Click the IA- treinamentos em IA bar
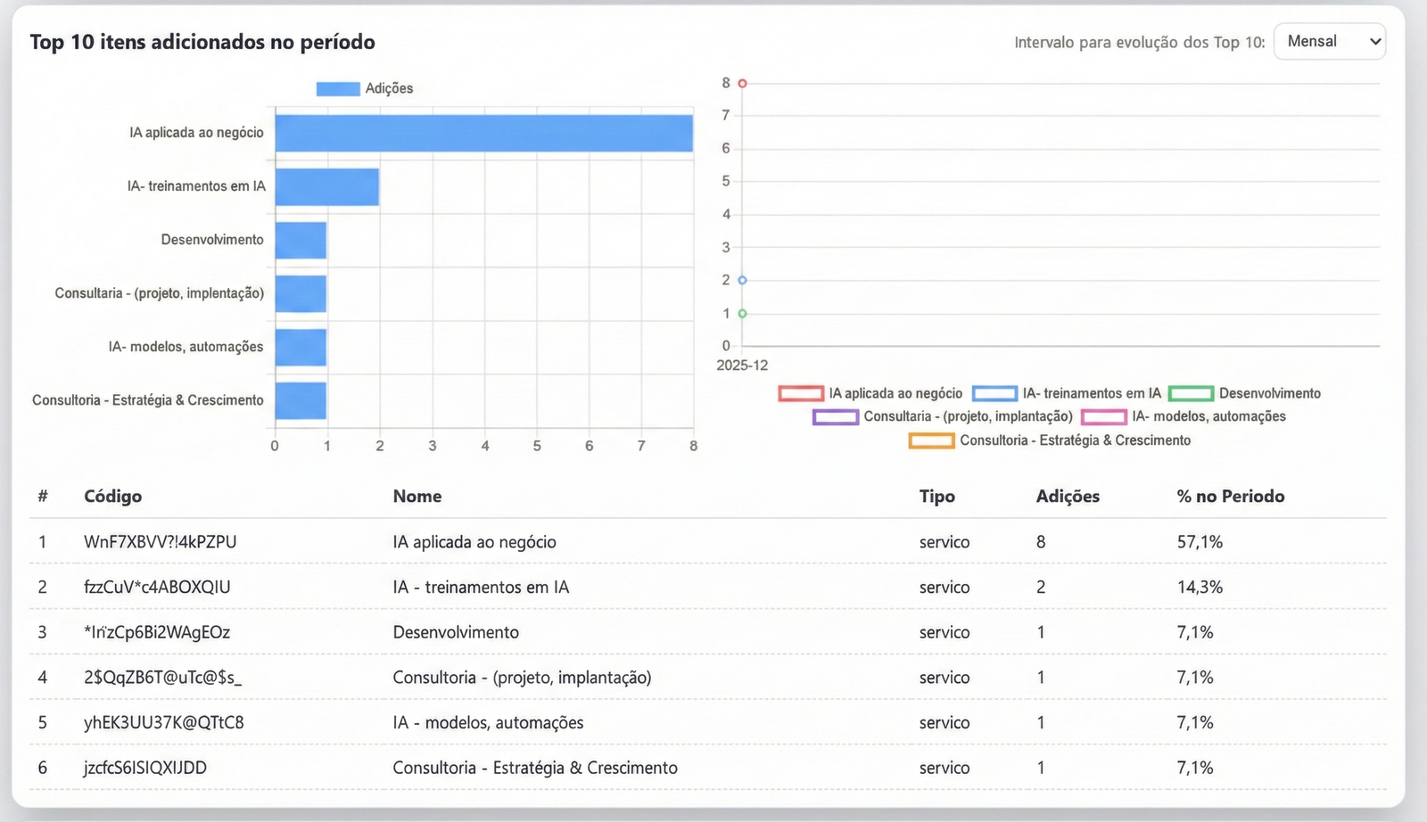 [326, 186]
